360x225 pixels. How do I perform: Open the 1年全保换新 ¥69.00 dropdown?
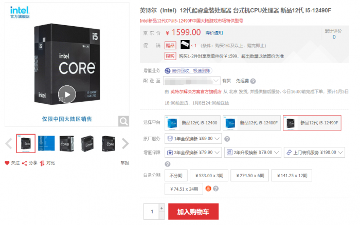[193, 139]
